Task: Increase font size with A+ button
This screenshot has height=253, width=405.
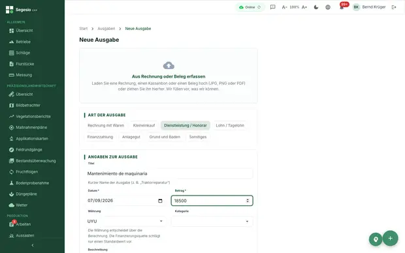Action: click(x=304, y=7)
